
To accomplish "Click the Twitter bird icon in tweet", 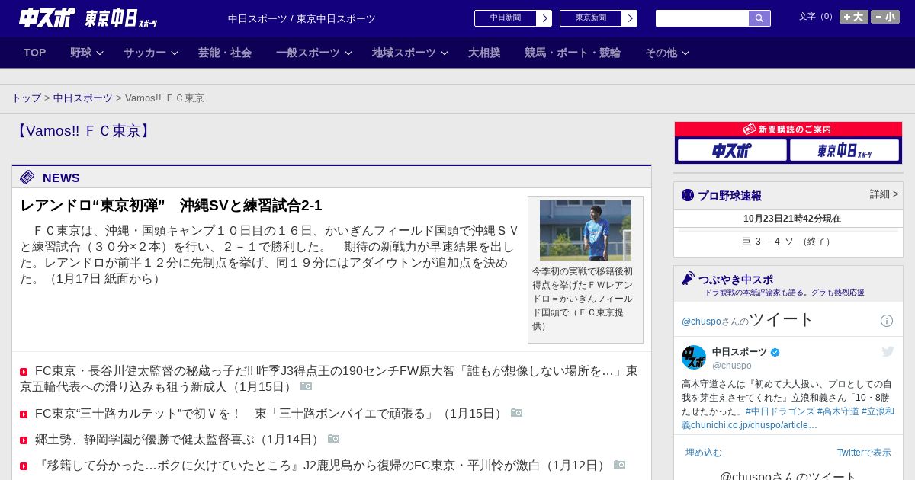I will [x=888, y=351].
